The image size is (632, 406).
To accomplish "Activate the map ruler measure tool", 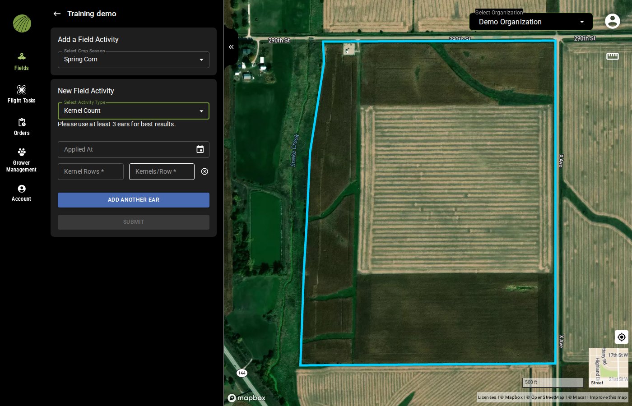I will pos(613,56).
